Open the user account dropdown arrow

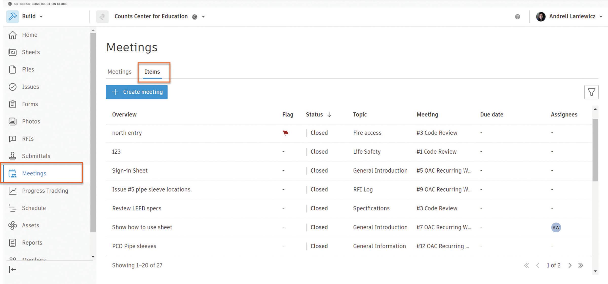601,17
